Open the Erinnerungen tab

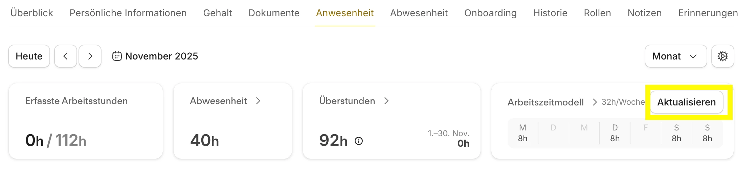point(708,13)
